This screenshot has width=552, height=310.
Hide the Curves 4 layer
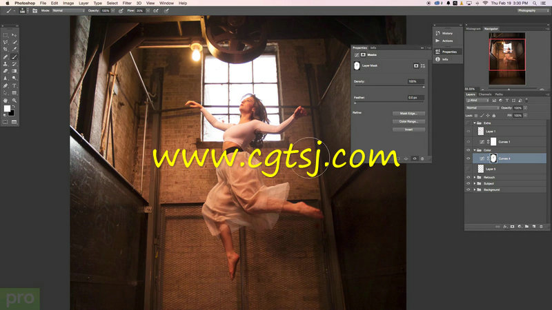(468, 159)
